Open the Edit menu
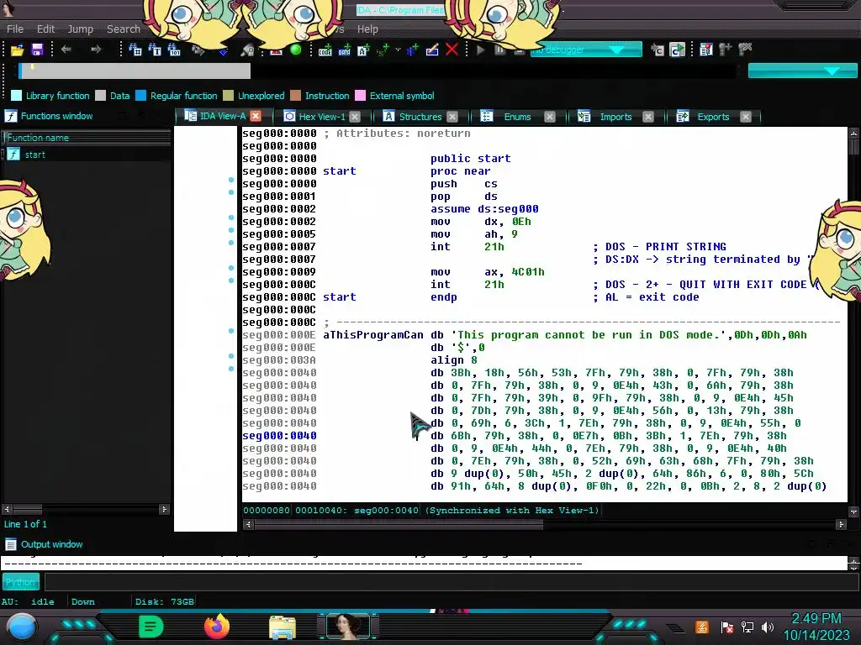This screenshot has width=861, height=645. [45, 29]
